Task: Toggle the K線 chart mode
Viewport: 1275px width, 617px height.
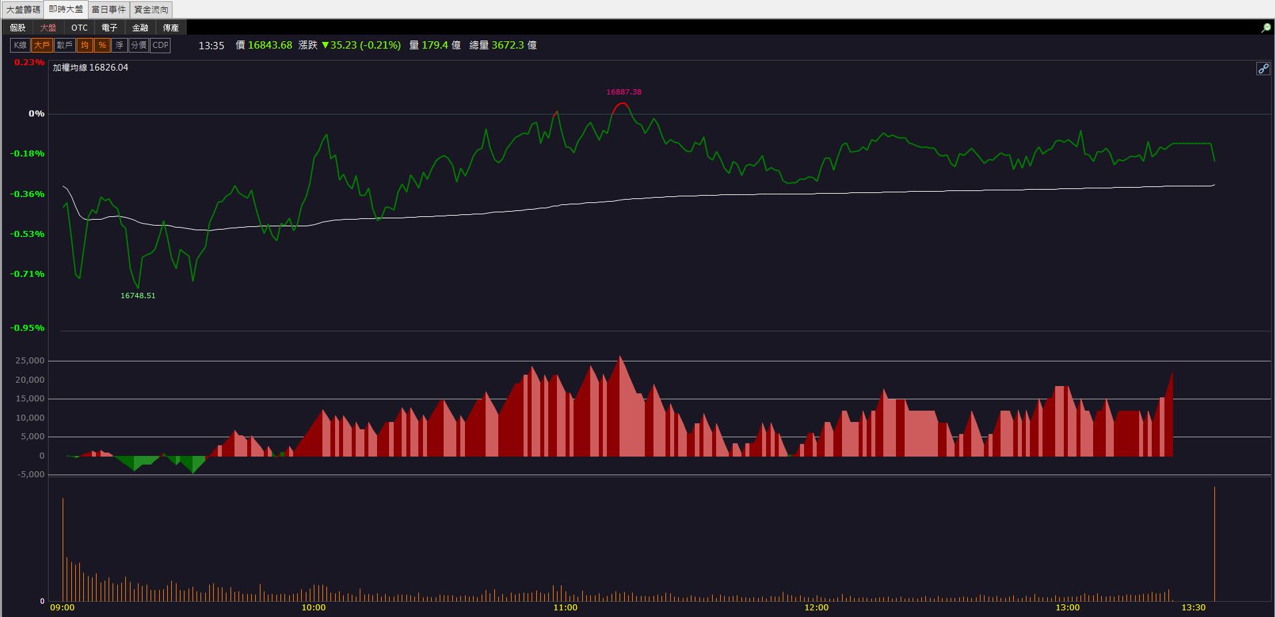Action: pyautogui.click(x=20, y=45)
